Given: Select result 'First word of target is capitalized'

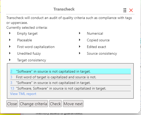Looking at the screenshot, I should click(x=70, y=77).
